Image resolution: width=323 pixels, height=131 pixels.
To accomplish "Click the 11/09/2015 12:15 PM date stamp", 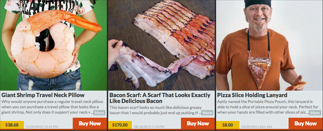I will point(42,127).
